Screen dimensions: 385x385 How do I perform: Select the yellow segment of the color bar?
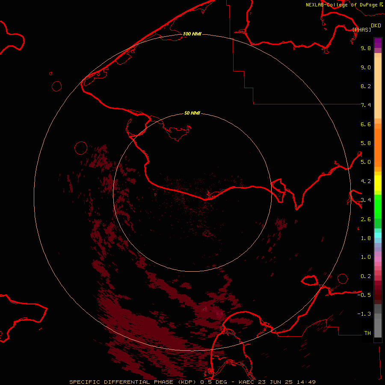click(x=378, y=183)
